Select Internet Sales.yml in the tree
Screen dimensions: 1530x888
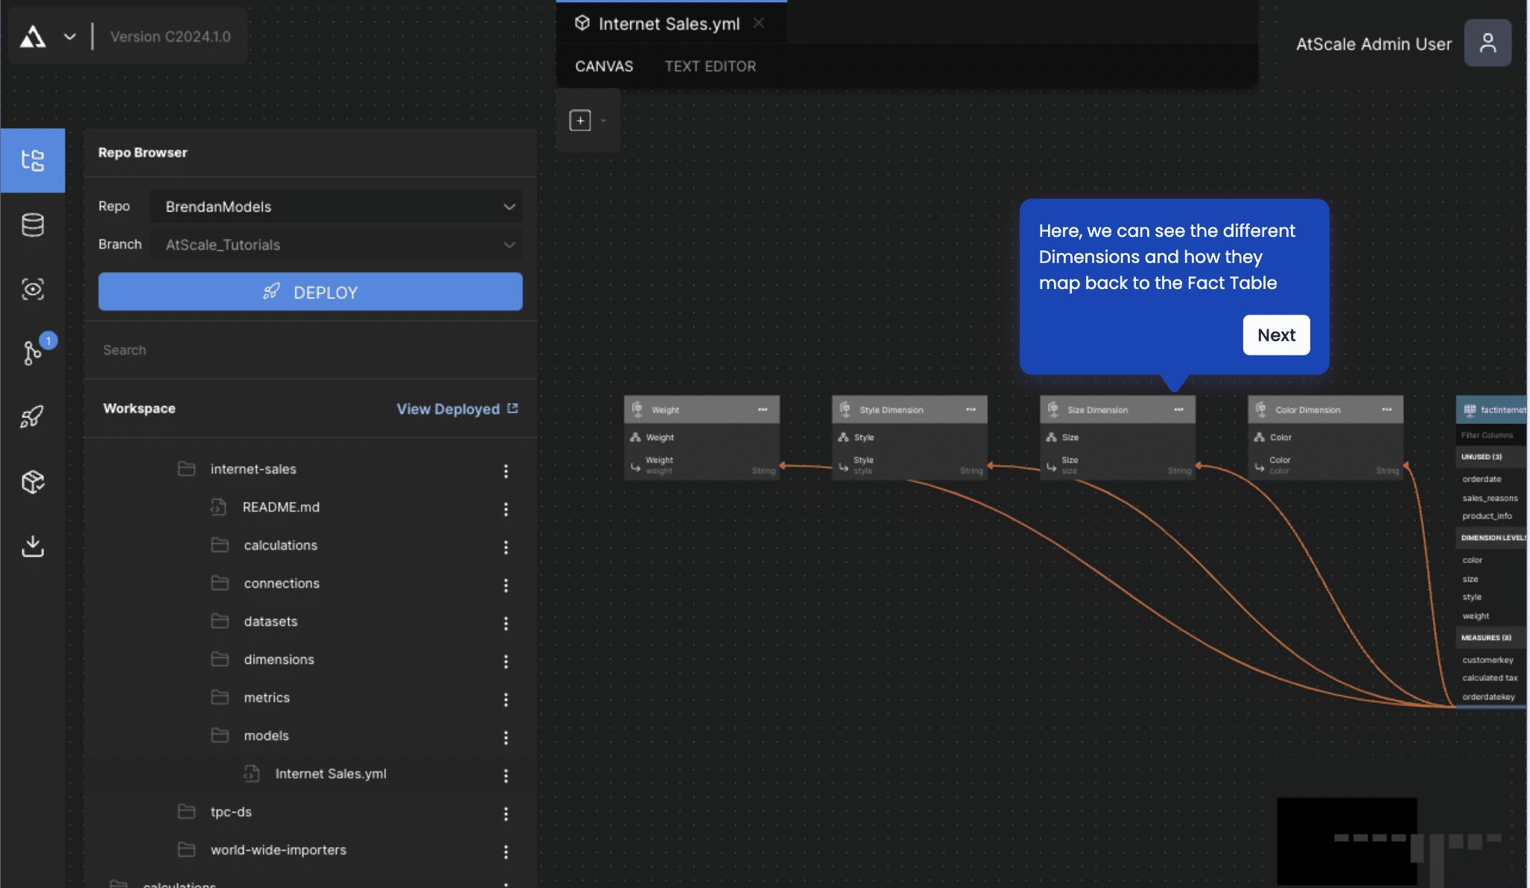[331, 774]
